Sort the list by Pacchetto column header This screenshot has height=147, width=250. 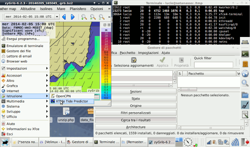(x=212, y=74)
